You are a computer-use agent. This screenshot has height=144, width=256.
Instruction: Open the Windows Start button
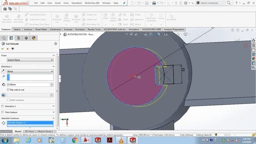(5, 140)
